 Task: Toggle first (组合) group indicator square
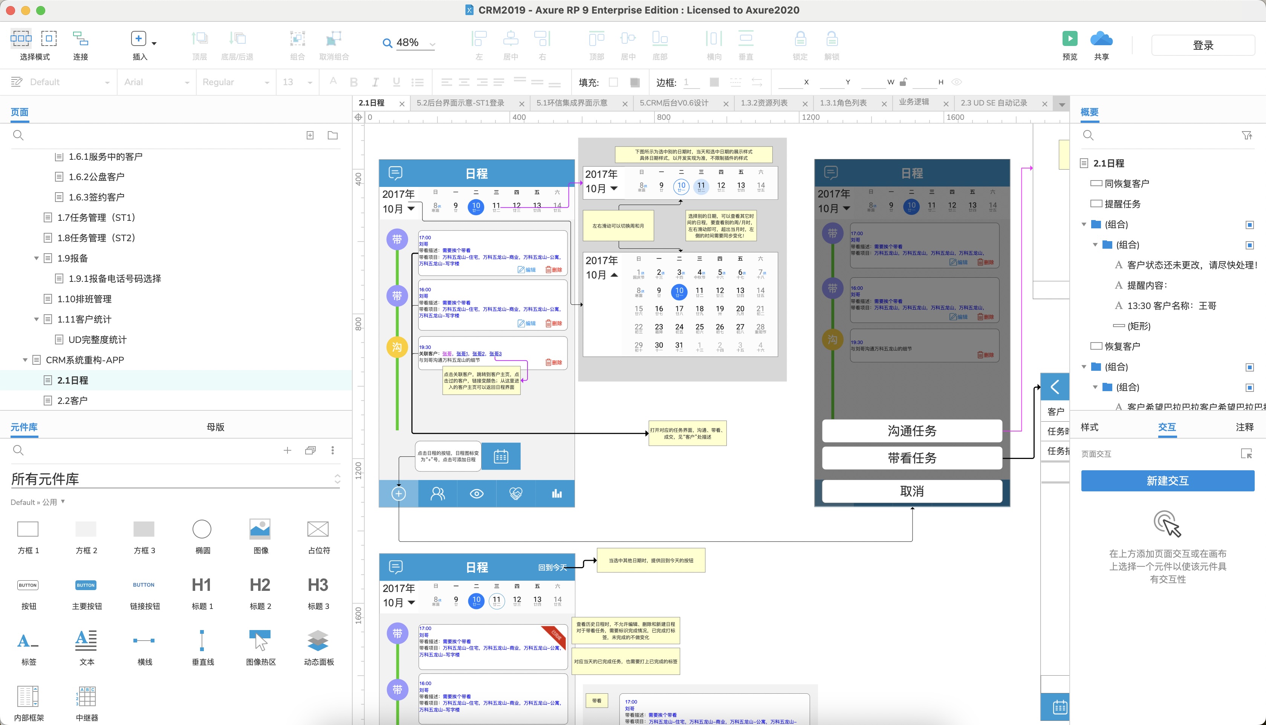point(1249,225)
